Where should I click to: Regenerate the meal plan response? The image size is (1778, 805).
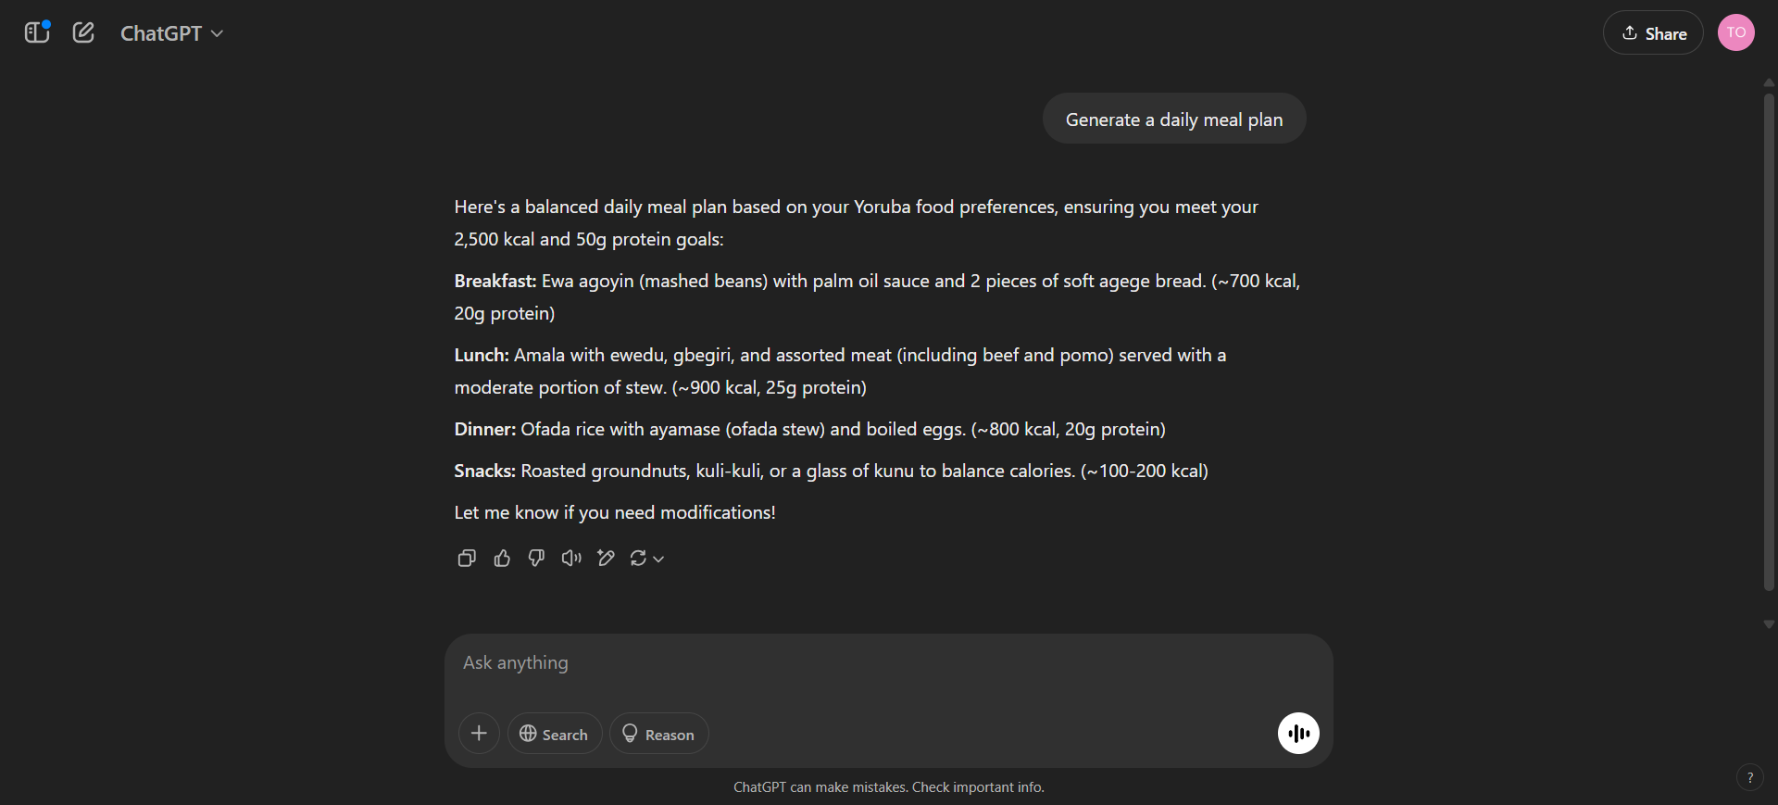click(639, 558)
